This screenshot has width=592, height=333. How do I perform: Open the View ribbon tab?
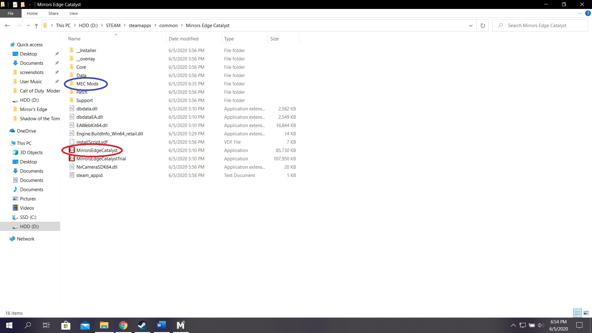73,14
